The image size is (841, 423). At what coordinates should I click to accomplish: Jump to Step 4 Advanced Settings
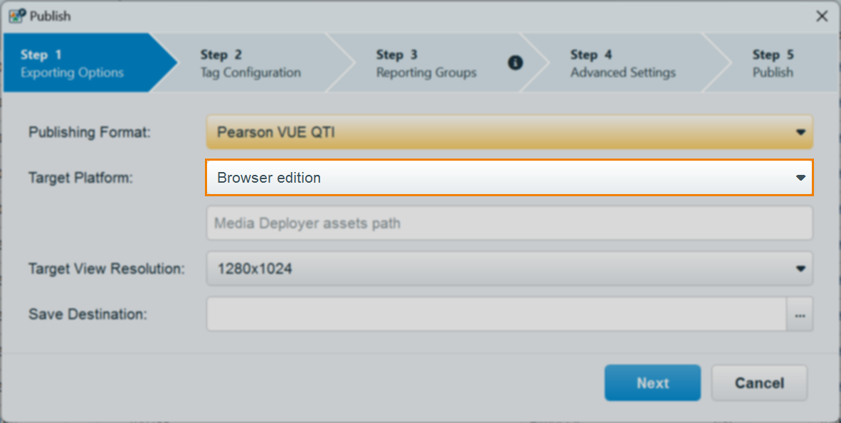tap(623, 63)
